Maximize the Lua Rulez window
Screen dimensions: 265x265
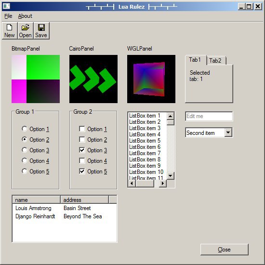[249, 7]
